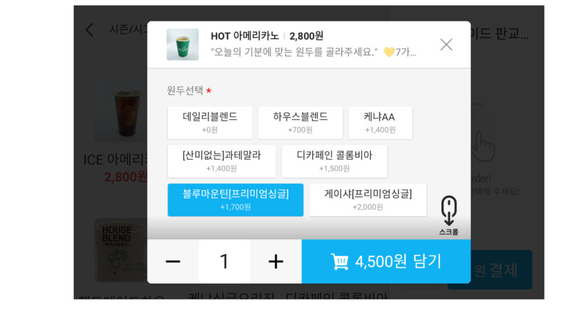This screenshot has width=573, height=322.
Task: Click the scroll mouse icon labeled 스크롤
Action: coord(449,215)
